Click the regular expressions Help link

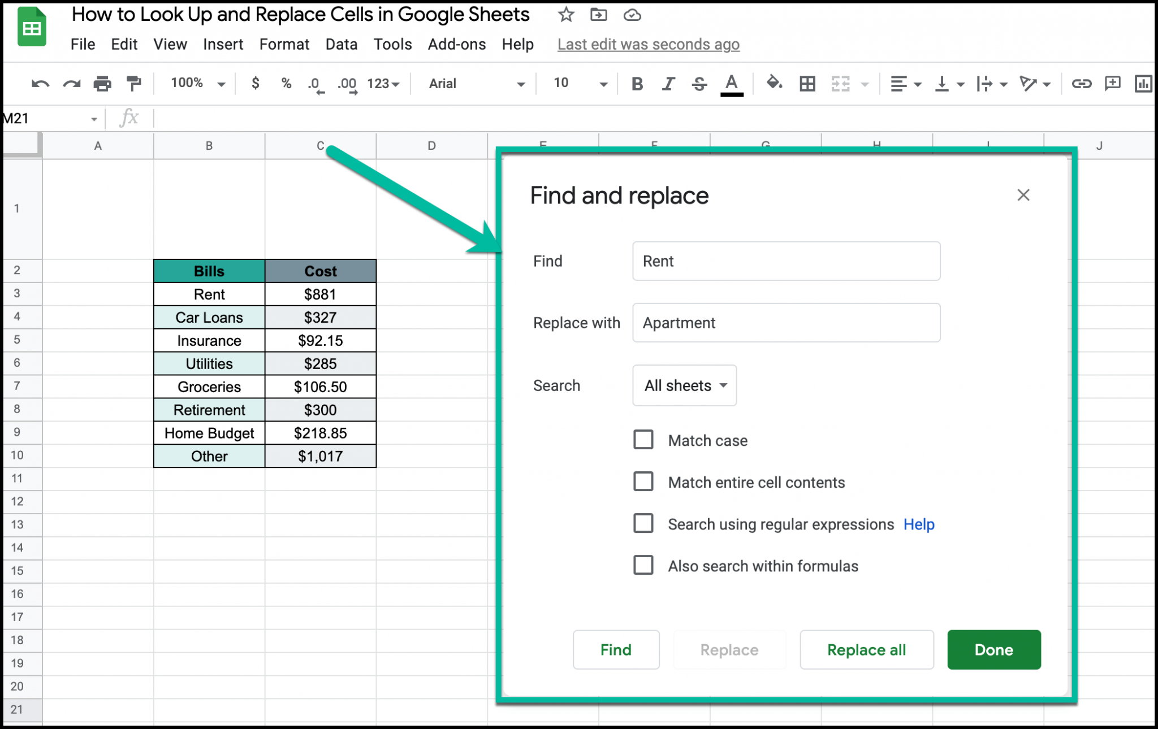tap(919, 524)
